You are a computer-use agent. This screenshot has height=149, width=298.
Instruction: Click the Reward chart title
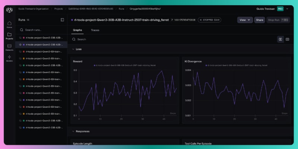pos(77,61)
